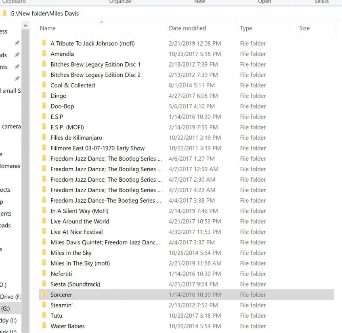
Task: Sort files by the Name column header
Action: 48,28
